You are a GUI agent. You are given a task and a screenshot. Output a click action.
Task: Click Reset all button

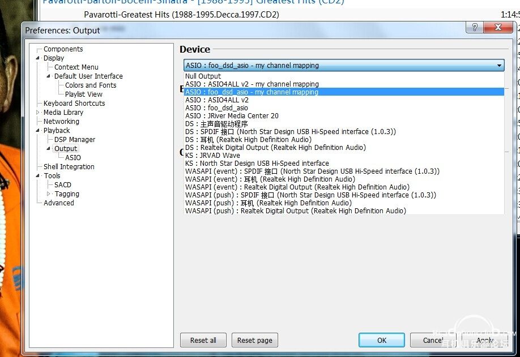coord(203,340)
